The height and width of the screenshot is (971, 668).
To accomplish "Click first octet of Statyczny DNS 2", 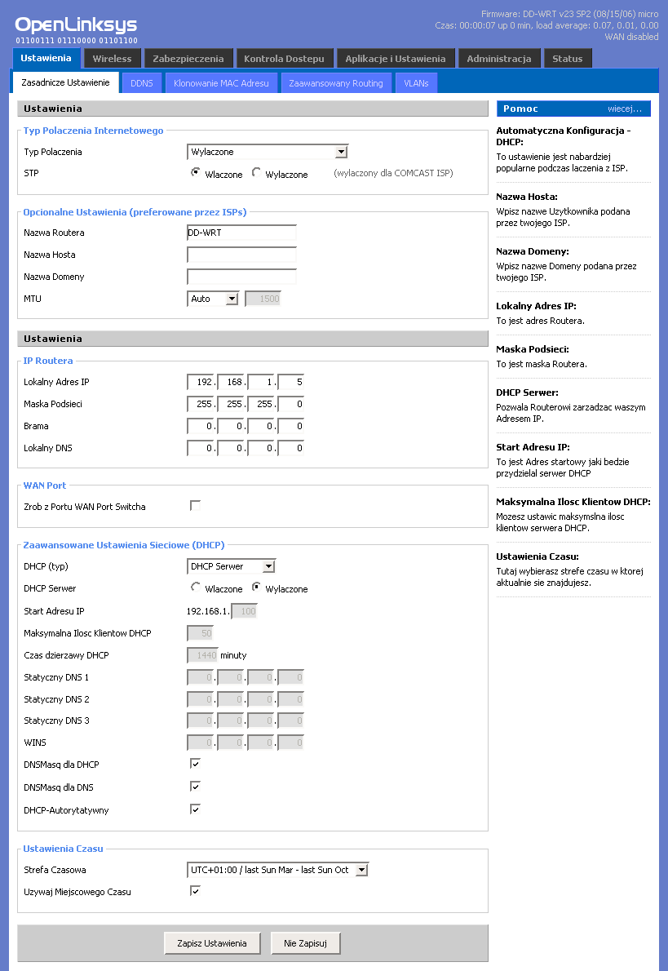I will (201, 699).
